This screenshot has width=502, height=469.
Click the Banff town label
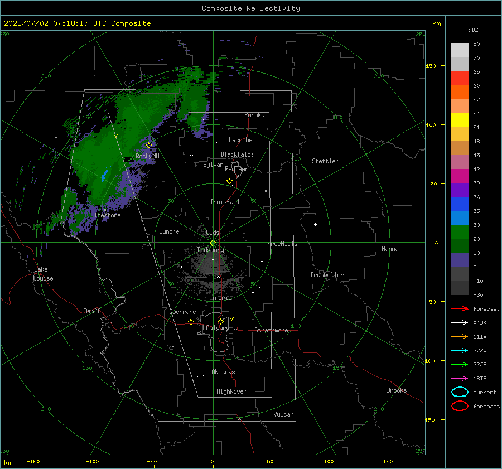(x=92, y=311)
